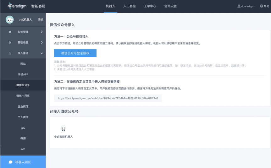Collapse the 接入渠道 chevron
The height and width of the screenshot is (168, 271).
click(x=42, y=53)
